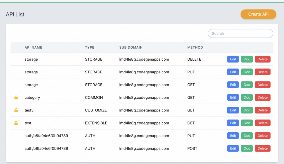Click the SUB DOMAIN column header

(131, 48)
